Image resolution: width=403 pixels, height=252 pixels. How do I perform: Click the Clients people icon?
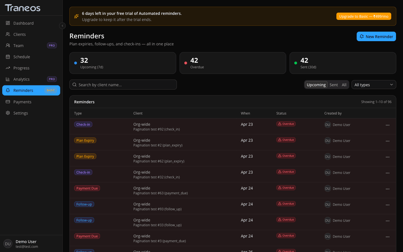coord(8,34)
